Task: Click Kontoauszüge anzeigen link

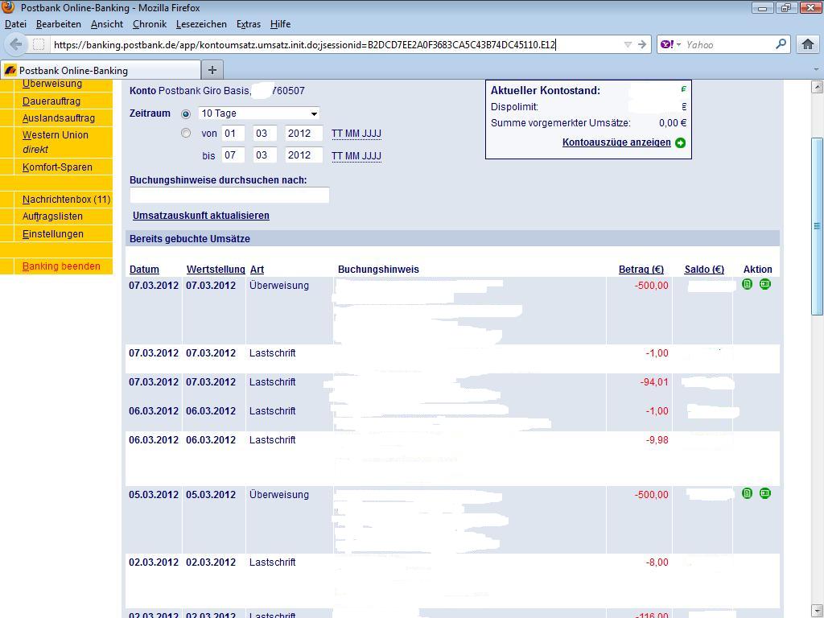Action: click(616, 142)
